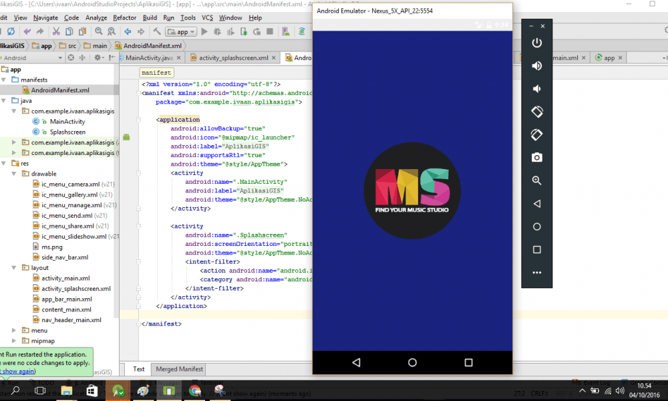Screen dimensions: 668x401
Task: Zoom the emulator display
Action: click(536, 180)
